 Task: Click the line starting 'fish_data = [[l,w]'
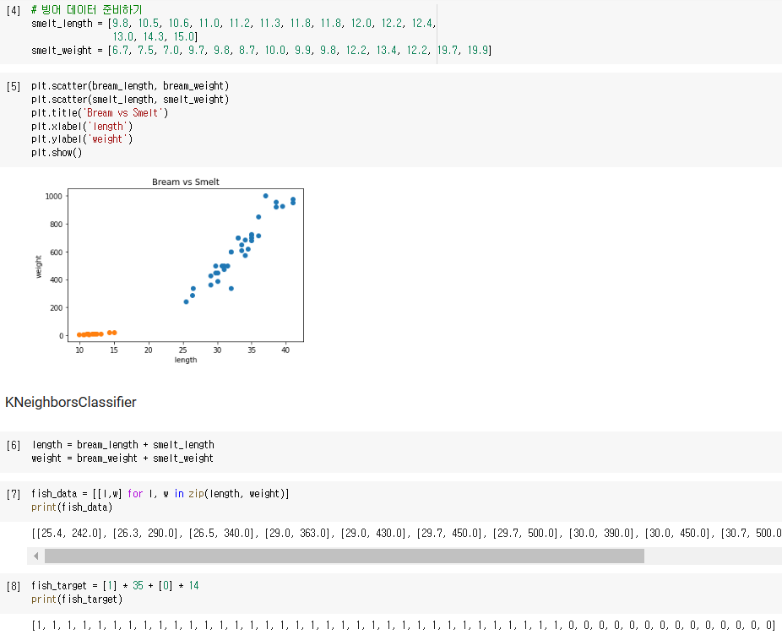(x=160, y=493)
